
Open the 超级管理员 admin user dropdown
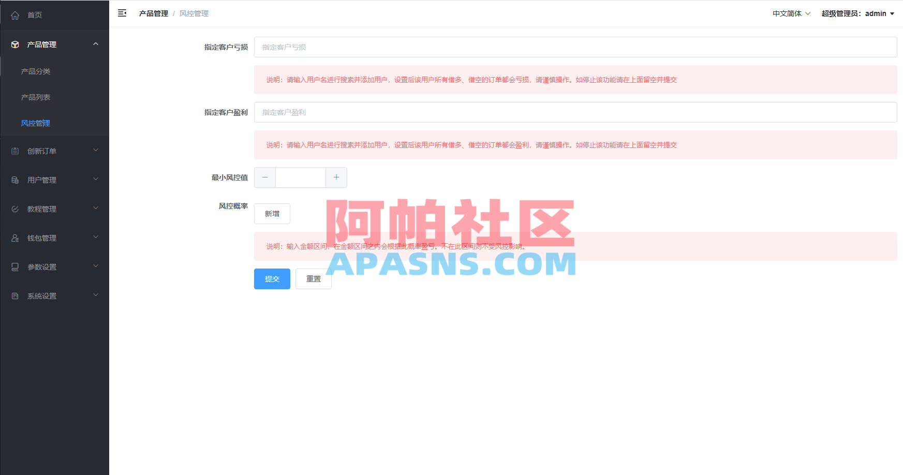pos(858,13)
